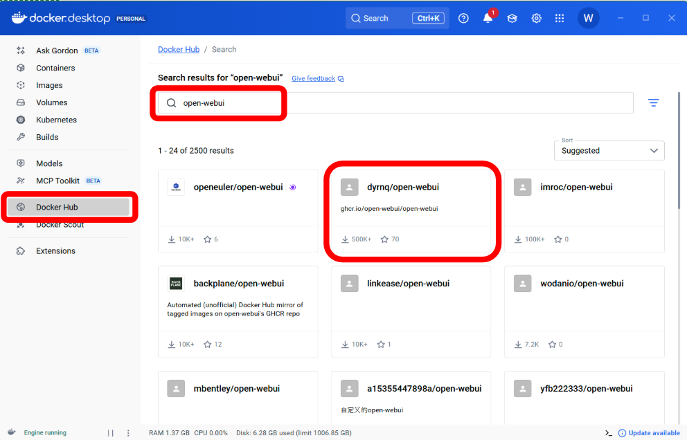This screenshot has height=440, width=687.
Task: Open the help question mark icon
Action: click(463, 19)
